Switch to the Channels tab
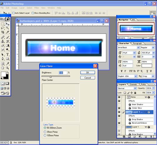Screen dimensions: 157x145 pyautogui.click(x=133, y=85)
